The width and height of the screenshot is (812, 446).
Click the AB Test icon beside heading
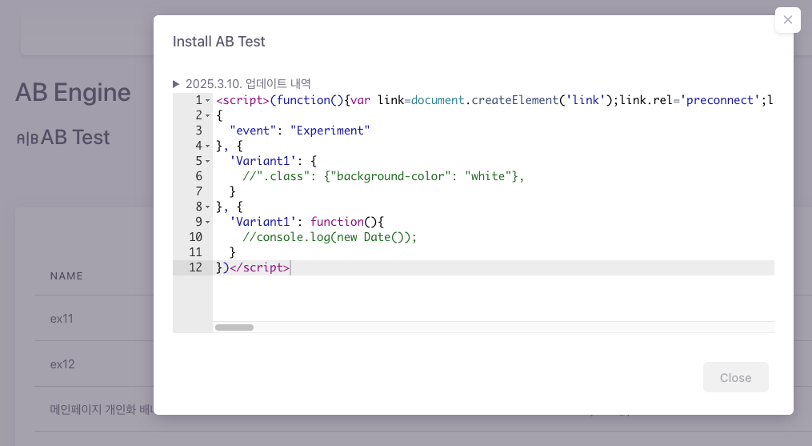[x=27, y=139]
